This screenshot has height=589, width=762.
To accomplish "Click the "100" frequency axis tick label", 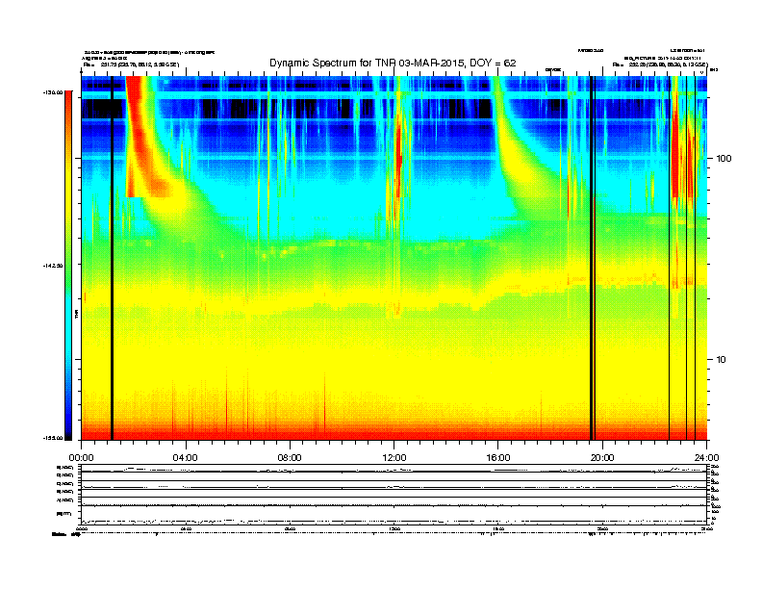I will point(724,159).
